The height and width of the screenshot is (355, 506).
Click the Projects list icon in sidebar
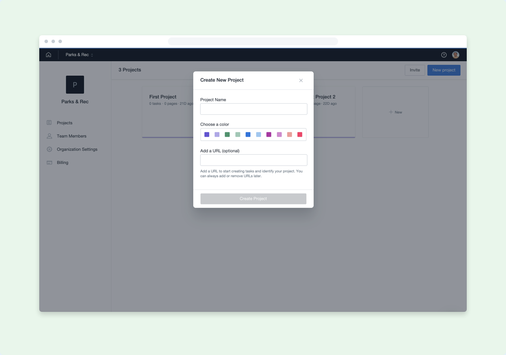coord(49,123)
